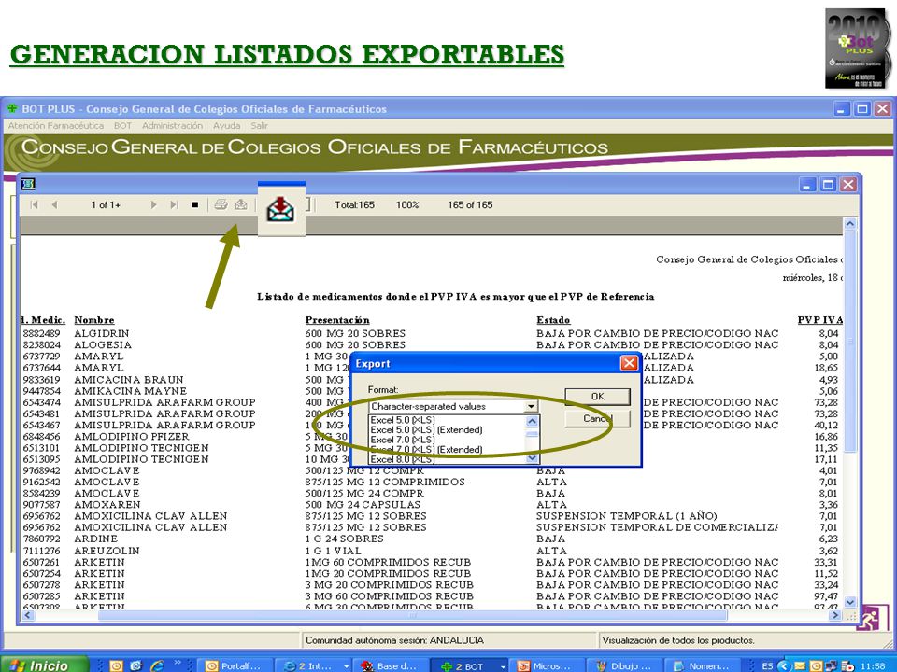This screenshot has width=897, height=672.
Task: Click the Total:165 record counter
Action: (x=355, y=204)
